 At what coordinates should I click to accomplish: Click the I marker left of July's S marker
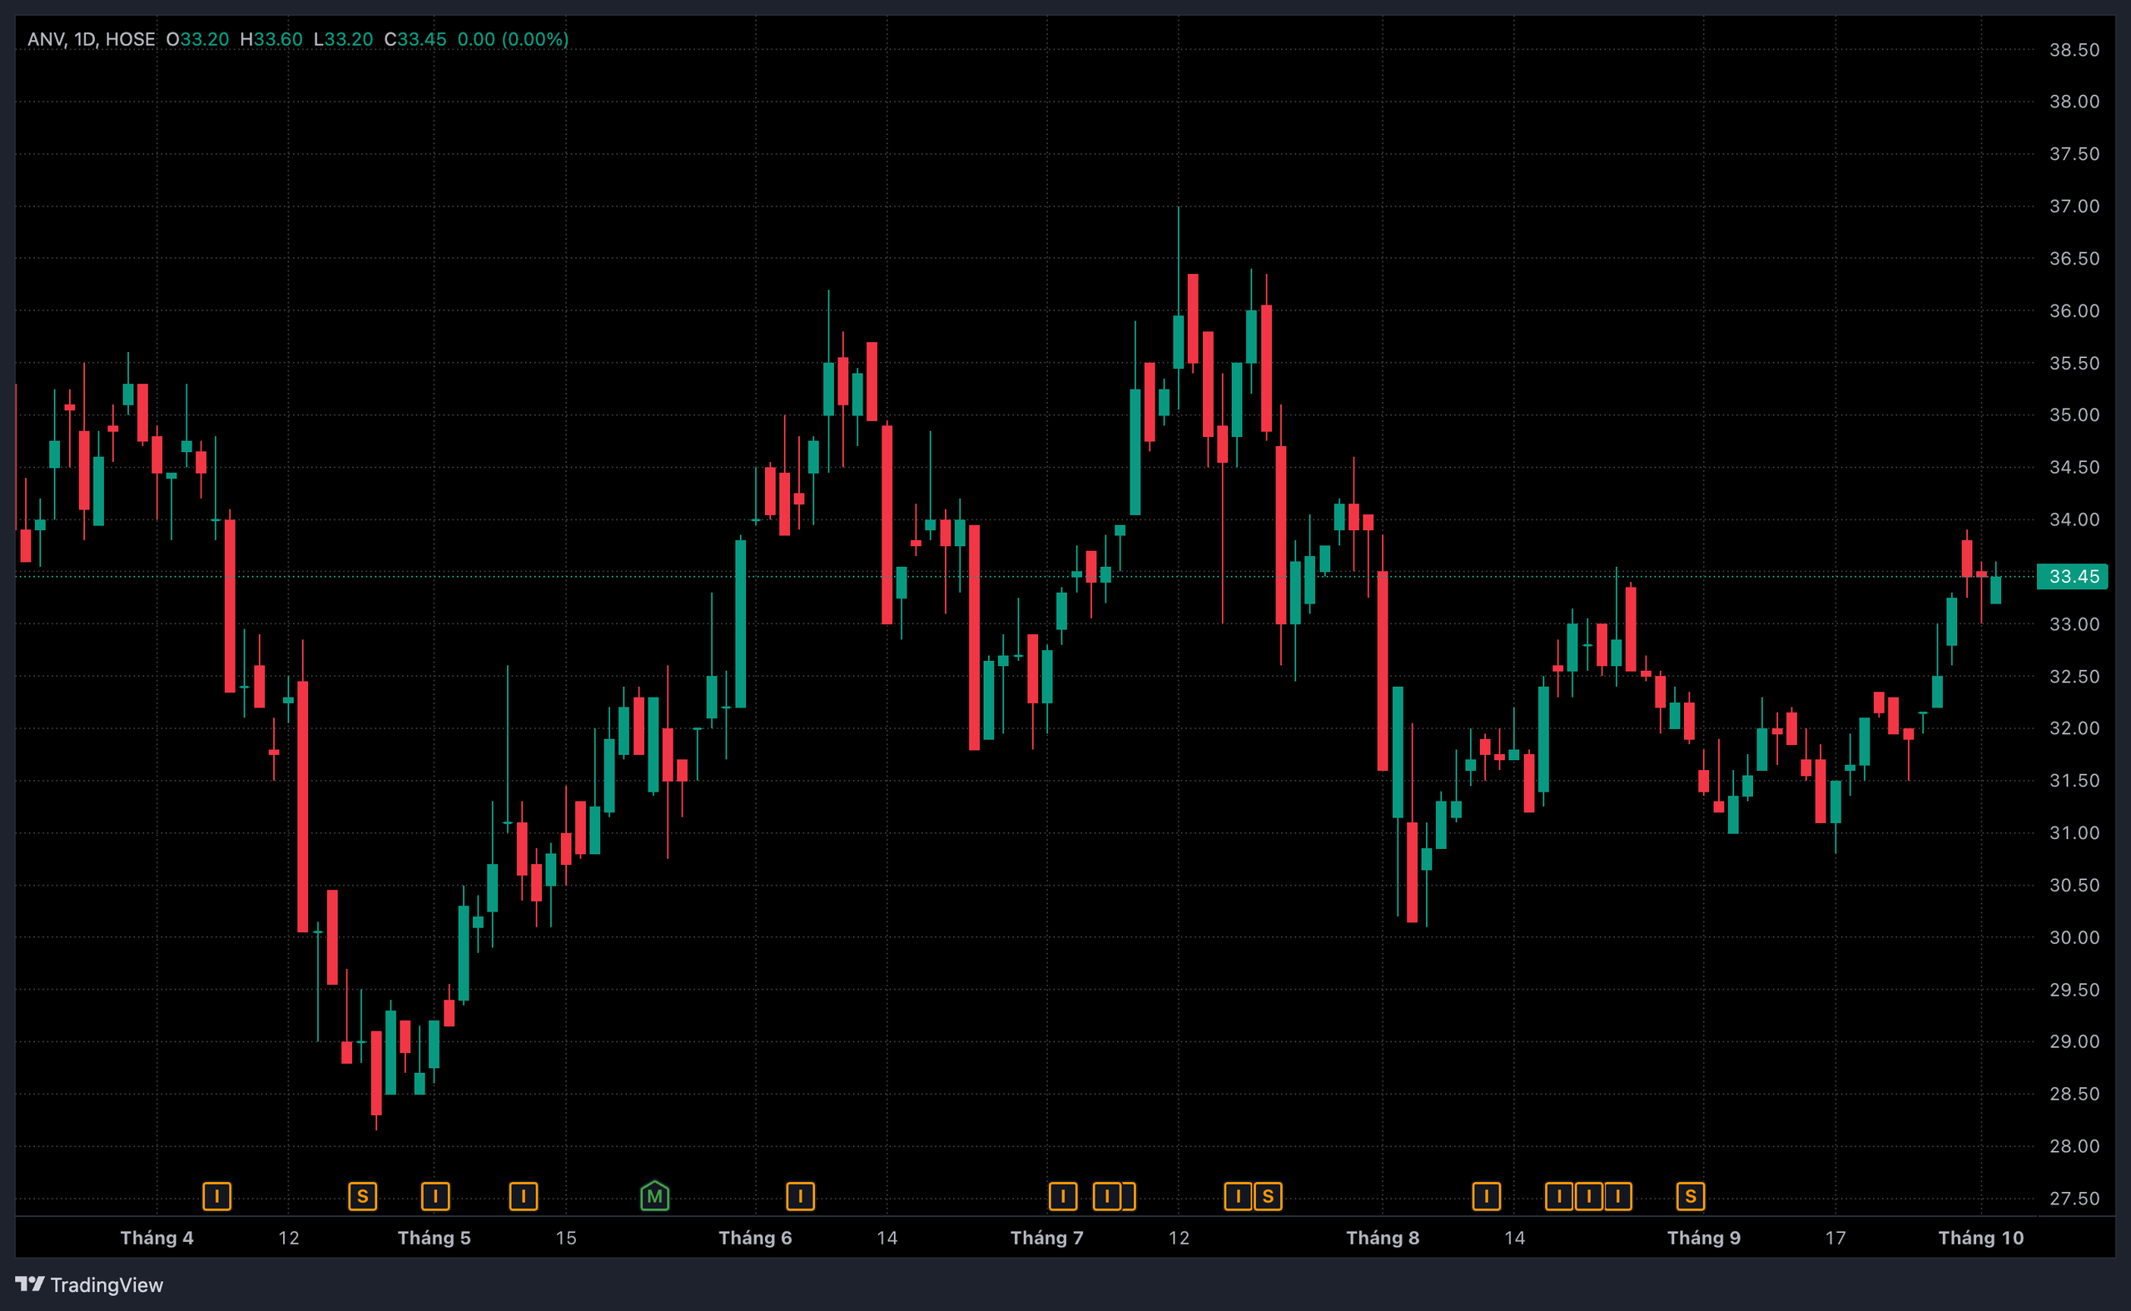click(x=1238, y=1197)
